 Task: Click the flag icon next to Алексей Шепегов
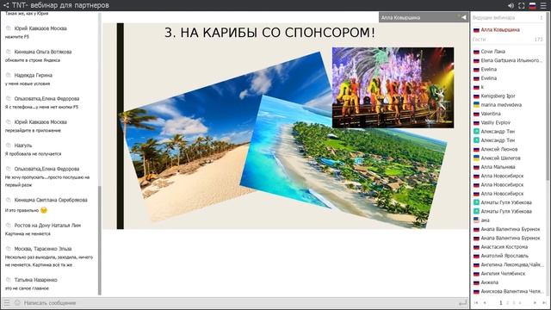coord(476,158)
